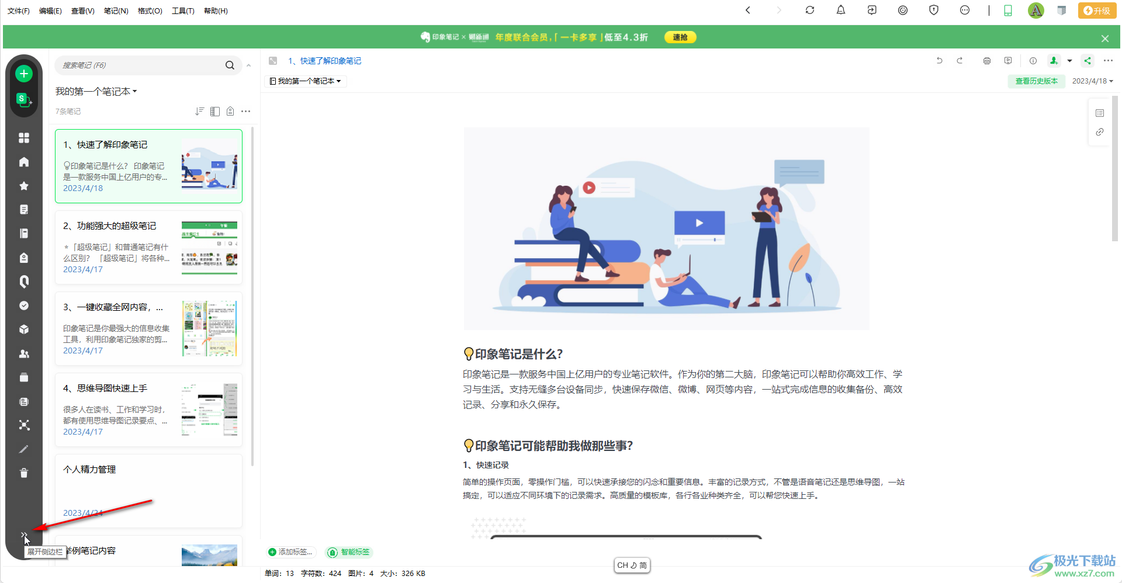Open the four-square dashboard icon in sidebar
Screen dimensions: 1122x583
click(24, 138)
